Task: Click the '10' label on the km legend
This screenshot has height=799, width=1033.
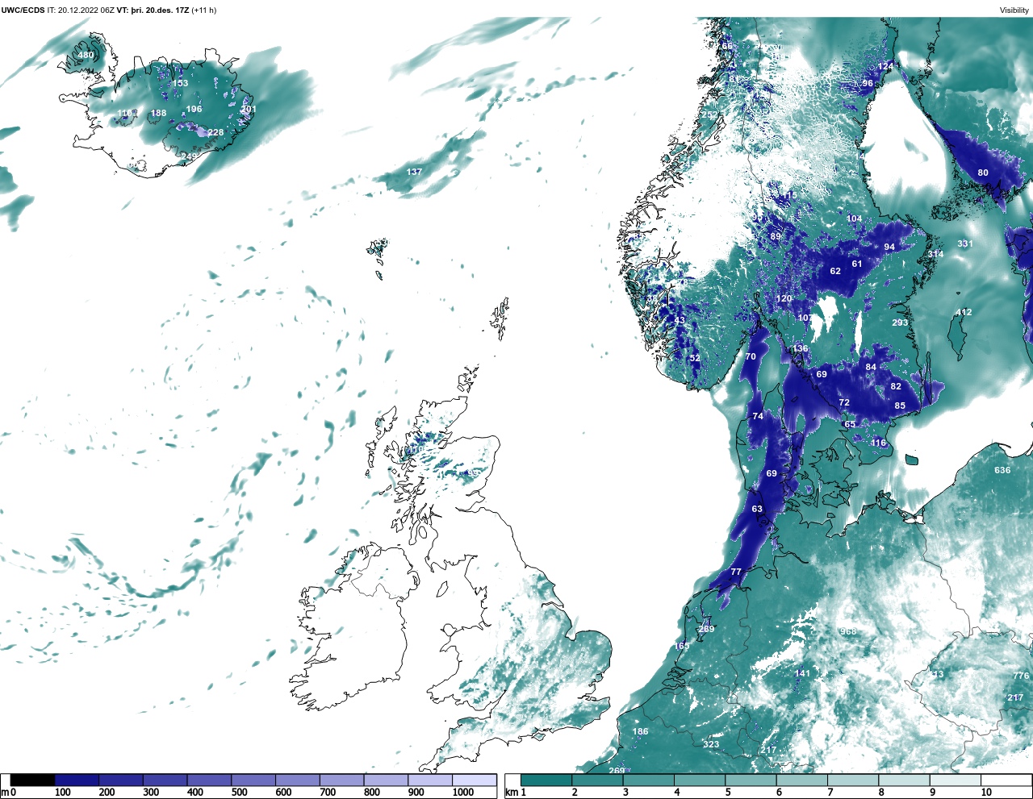Action: pyautogui.click(x=986, y=793)
